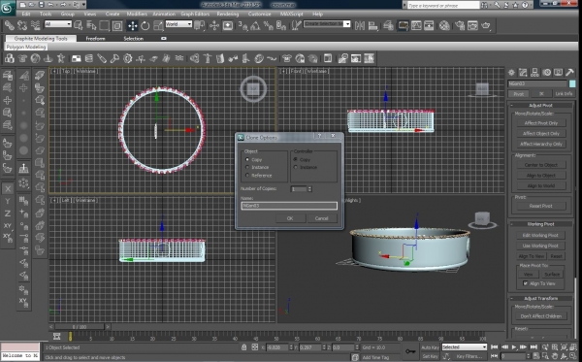
Task: Collapse the Adjust Pivot rollout
Action: pos(540,106)
